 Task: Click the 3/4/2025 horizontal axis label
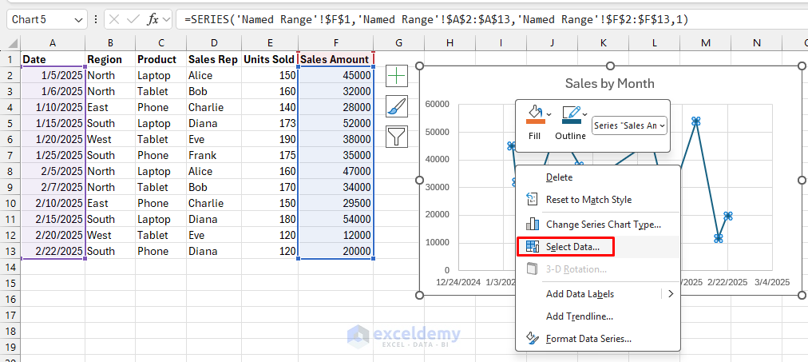(x=771, y=282)
